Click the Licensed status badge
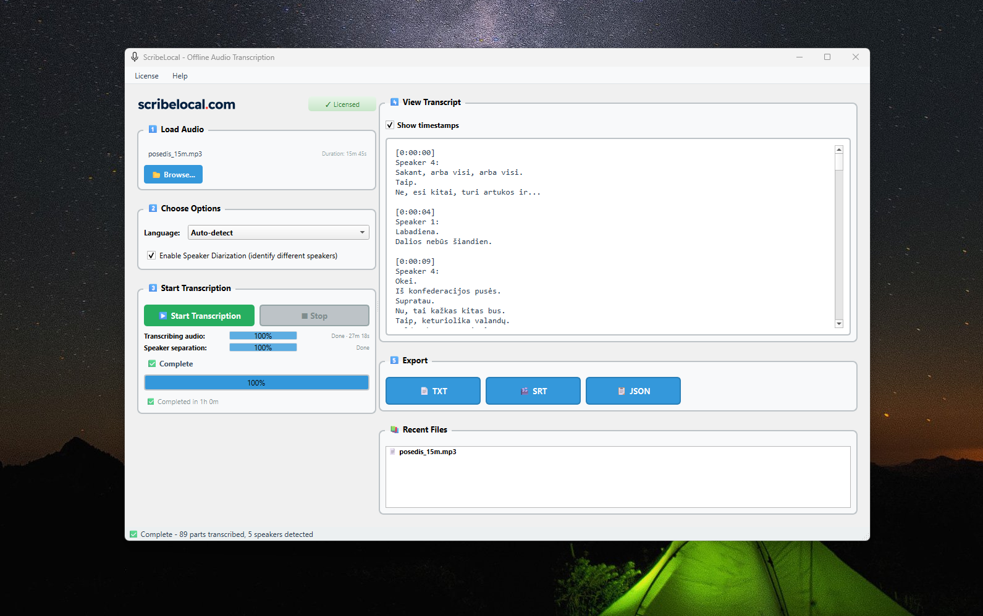This screenshot has height=616, width=983. pos(342,104)
